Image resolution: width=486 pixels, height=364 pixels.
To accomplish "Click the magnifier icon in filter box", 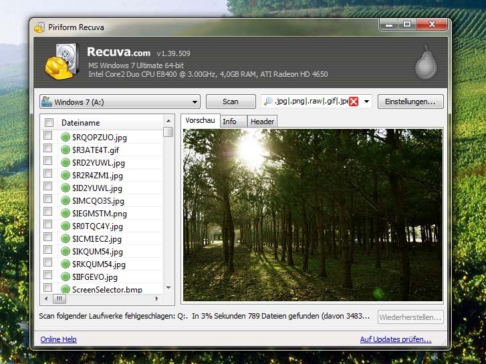I will pos(268,102).
